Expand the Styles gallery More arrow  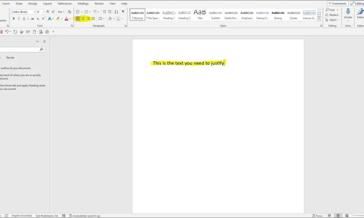pyautogui.click(x=319, y=19)
